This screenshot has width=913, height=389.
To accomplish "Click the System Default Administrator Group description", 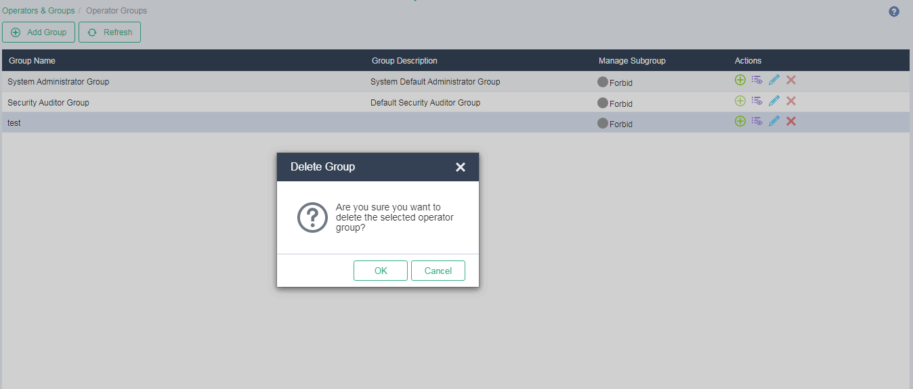I will (x=436, y=82).
